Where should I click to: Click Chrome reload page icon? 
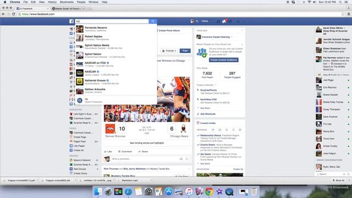click(13, 14)
